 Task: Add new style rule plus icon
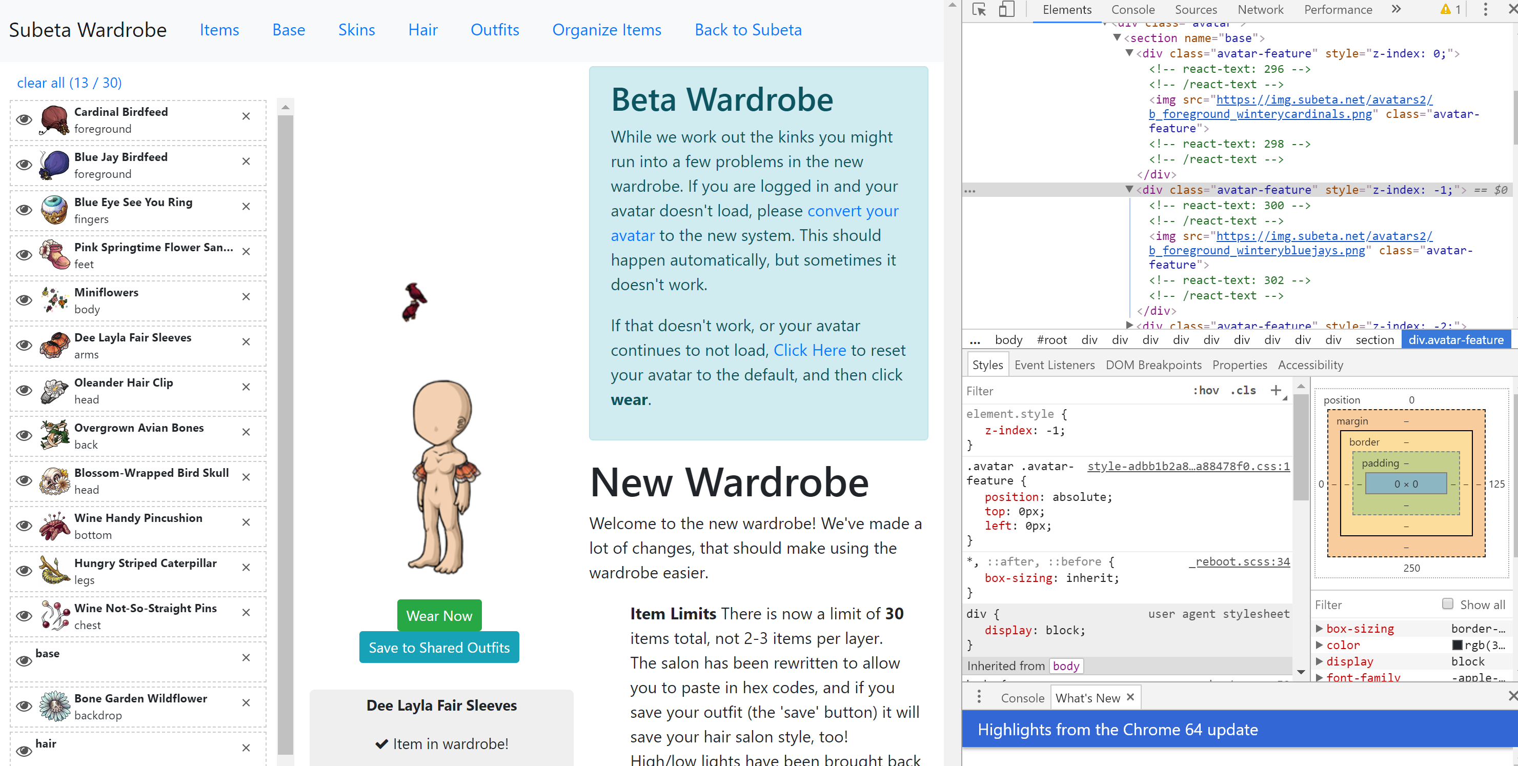point(1276,390)
